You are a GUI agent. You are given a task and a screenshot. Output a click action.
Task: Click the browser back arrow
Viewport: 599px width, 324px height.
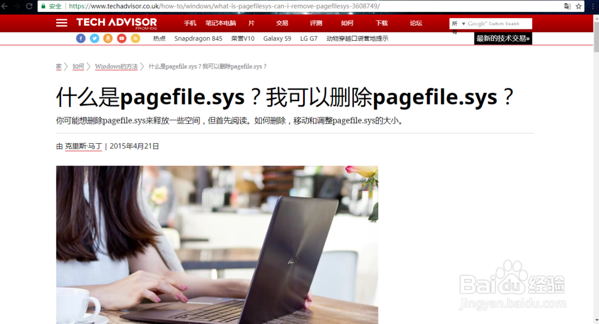[x=5, y=6]
